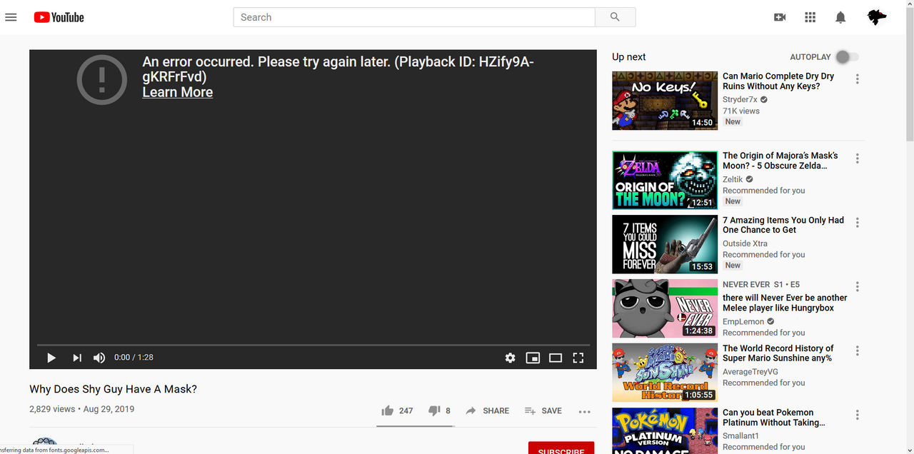Open the Never Ever Jigglypuff thumbnail

coord(665,308)
